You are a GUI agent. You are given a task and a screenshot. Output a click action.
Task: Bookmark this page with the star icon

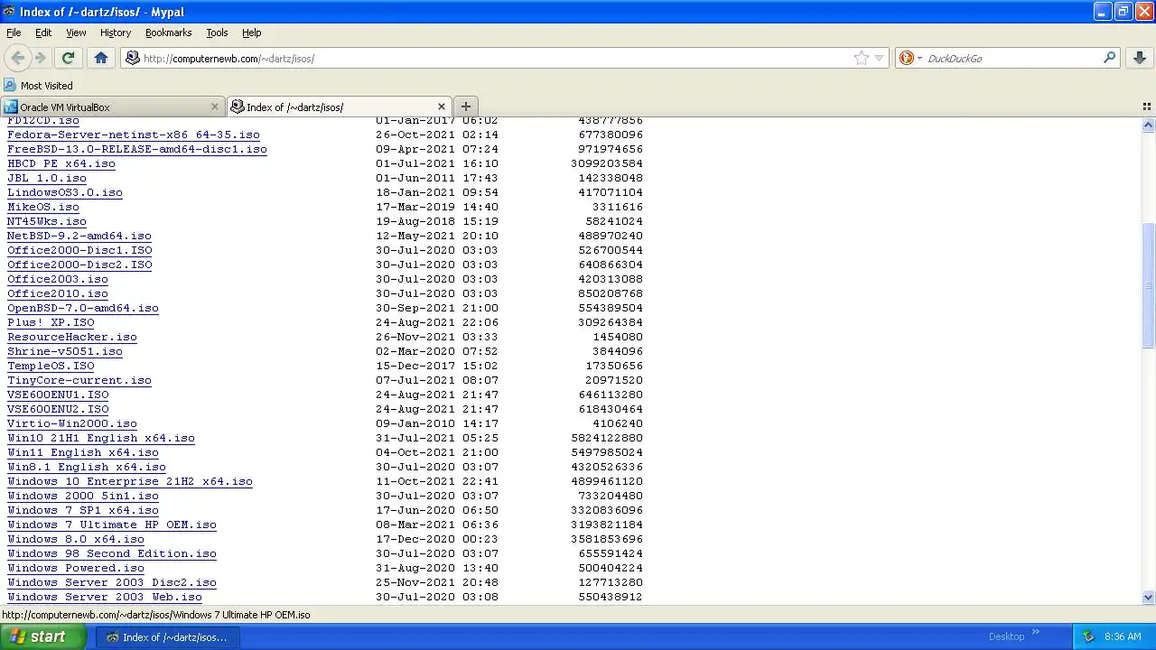[x=862, y=58]
